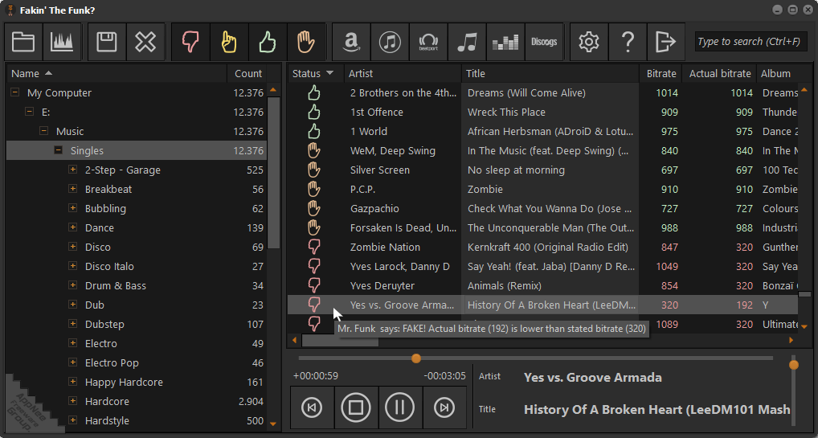This screenshot has width=818, height=438.
Task: Expand the Drum & Bass folder
Action: pyautogui.click(x=73, y=286)
